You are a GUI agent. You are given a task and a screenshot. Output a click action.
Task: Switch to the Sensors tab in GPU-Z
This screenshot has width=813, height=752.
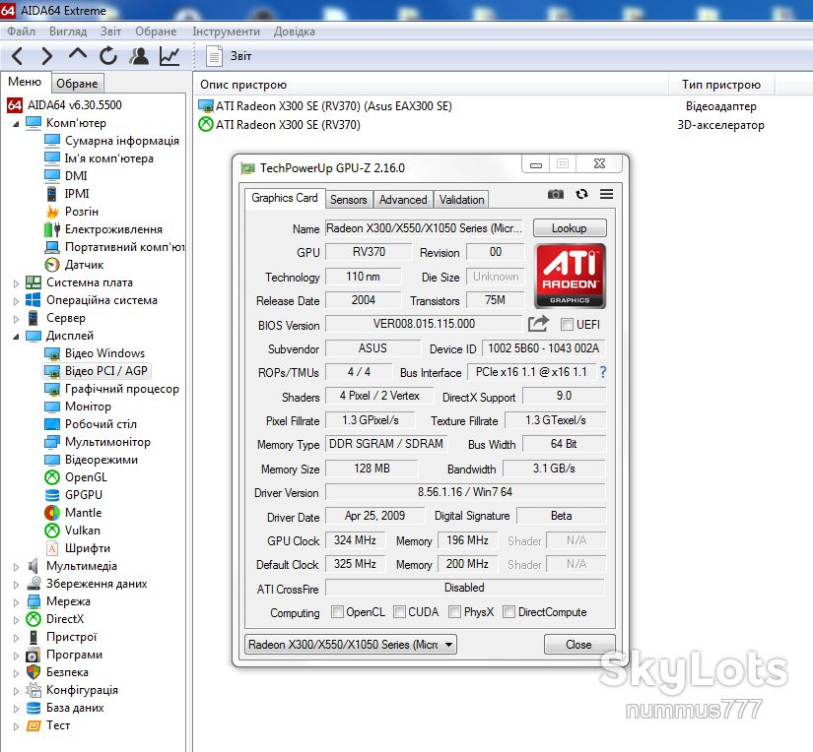349,200
